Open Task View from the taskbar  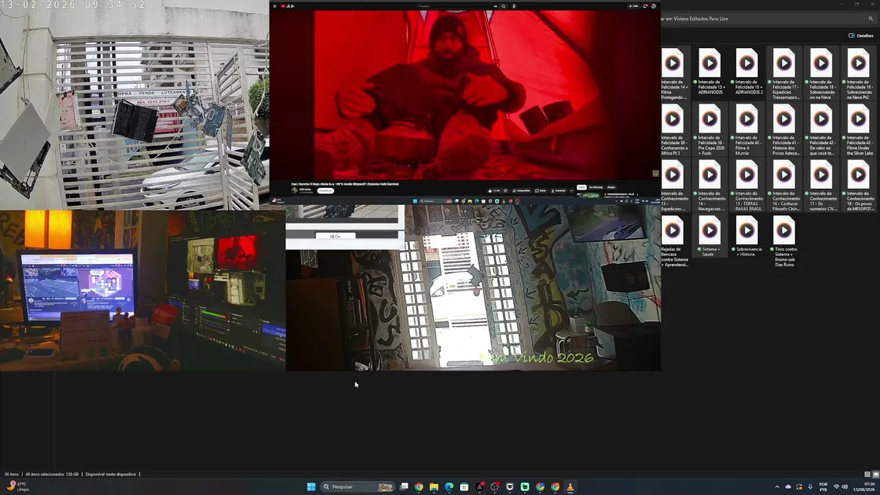click(404, 487)
